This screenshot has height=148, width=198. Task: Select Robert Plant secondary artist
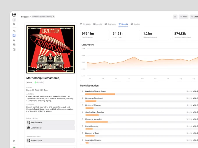point(50,140)
